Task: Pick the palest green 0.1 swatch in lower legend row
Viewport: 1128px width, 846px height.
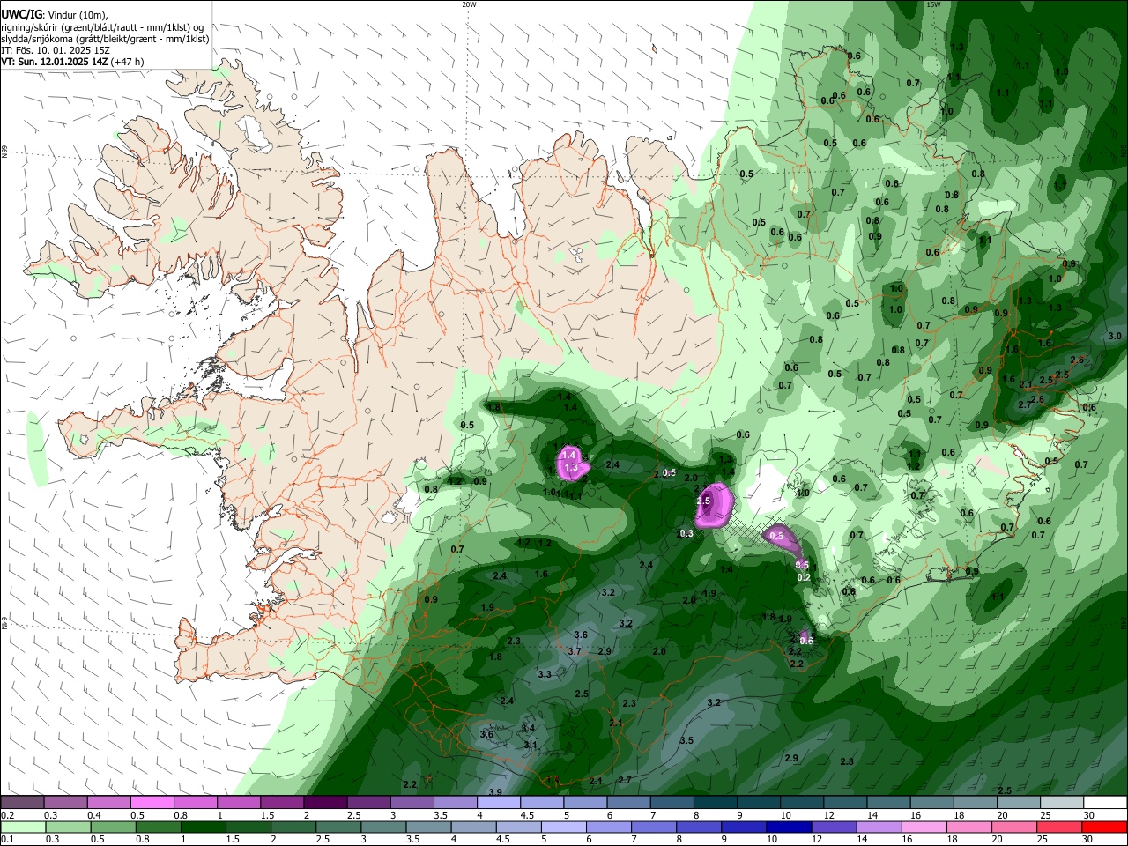Action: tap(22, 827)
